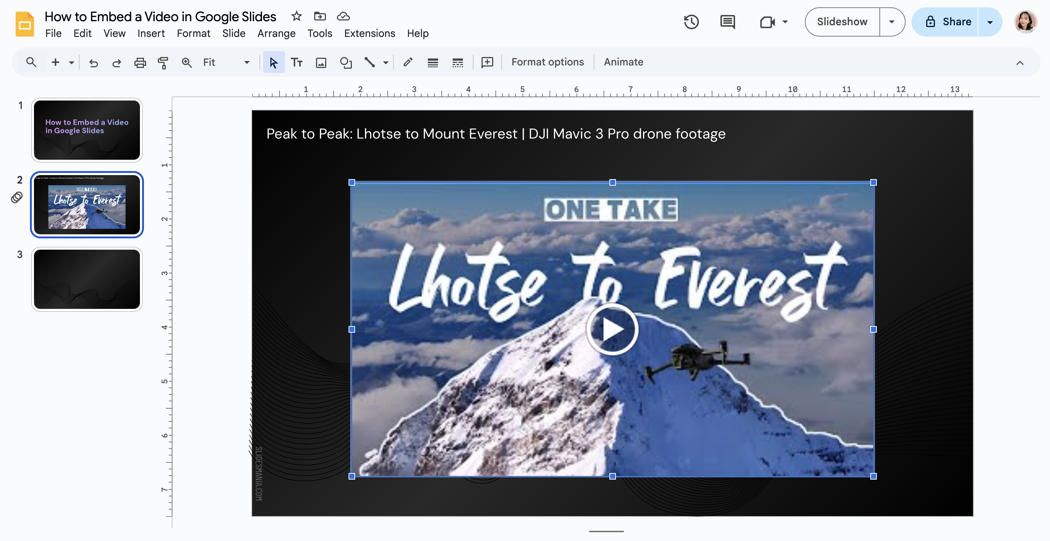The image size is (1050, 541).
Task: Click the Redo arrow
Action: (117, 63)
